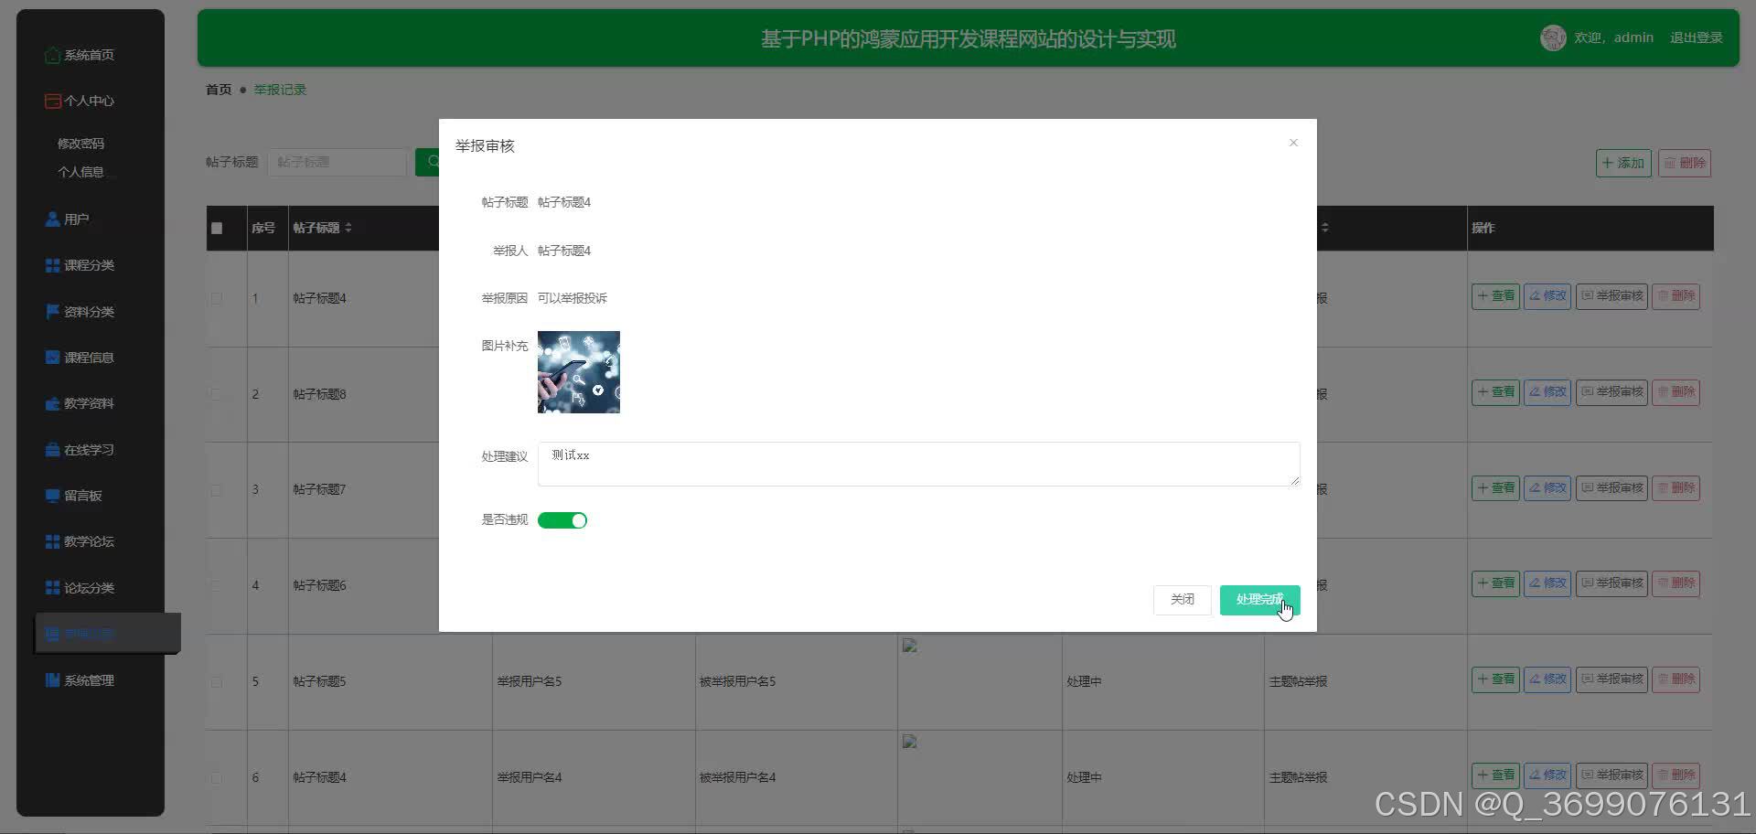Click the 课程信息 sidebar icon
The image size is (1756, 834).
(x=53, y=358)
